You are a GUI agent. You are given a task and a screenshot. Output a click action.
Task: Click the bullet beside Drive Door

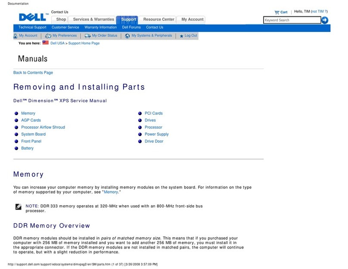[140, 141]
